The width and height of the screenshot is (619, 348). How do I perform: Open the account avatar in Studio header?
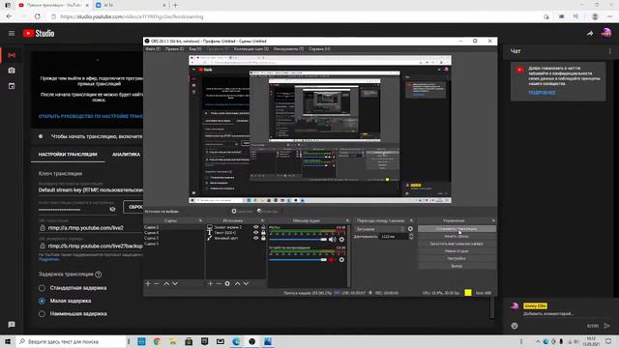[606, 33]
